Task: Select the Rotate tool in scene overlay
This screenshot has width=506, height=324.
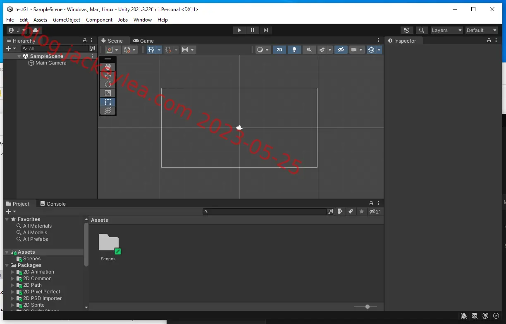Action: pyautogui.click(x=108, y=84)
